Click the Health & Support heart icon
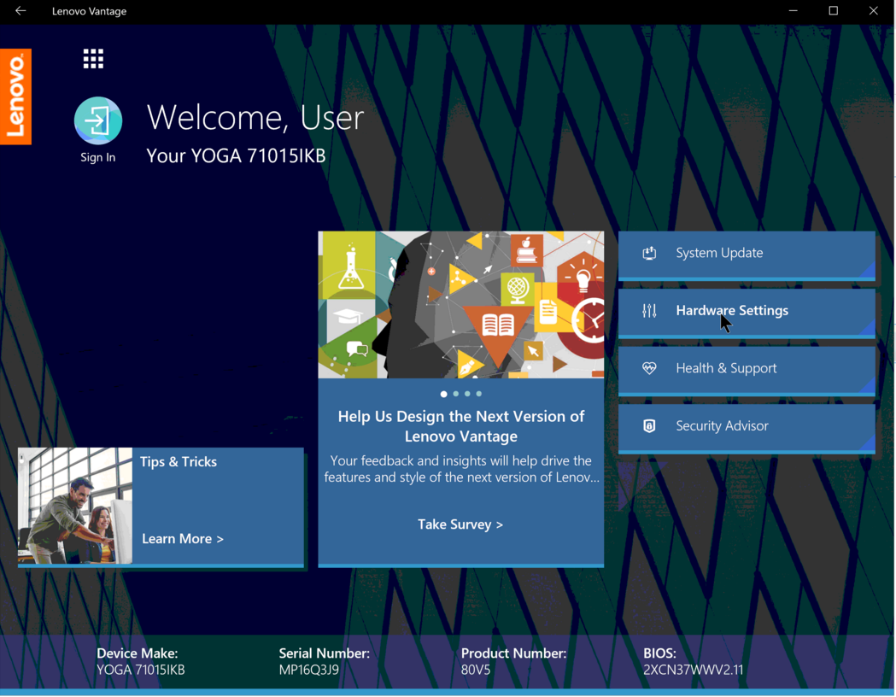The image size is (896, 697). 649,368
